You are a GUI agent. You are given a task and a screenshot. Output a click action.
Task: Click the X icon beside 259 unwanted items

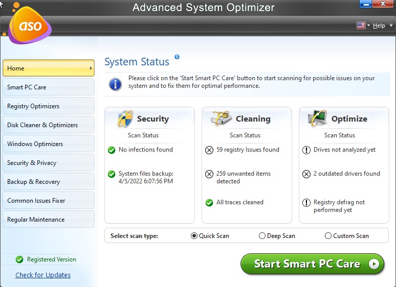pyautogui.click(x=209, y=174)
